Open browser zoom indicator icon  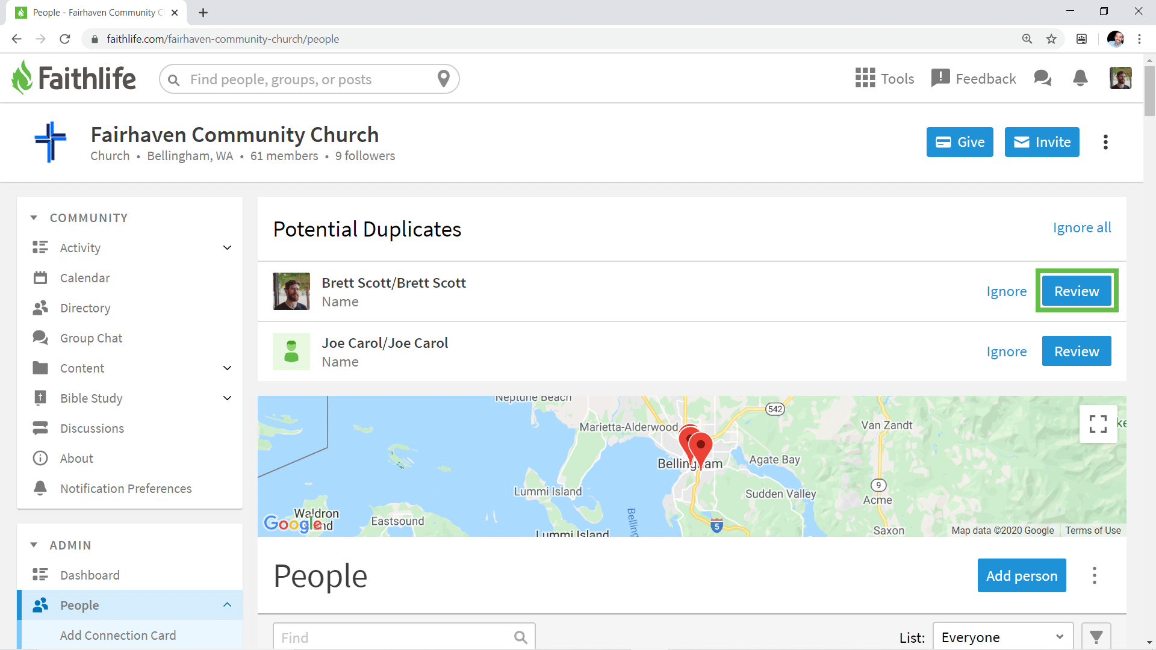1027,39
